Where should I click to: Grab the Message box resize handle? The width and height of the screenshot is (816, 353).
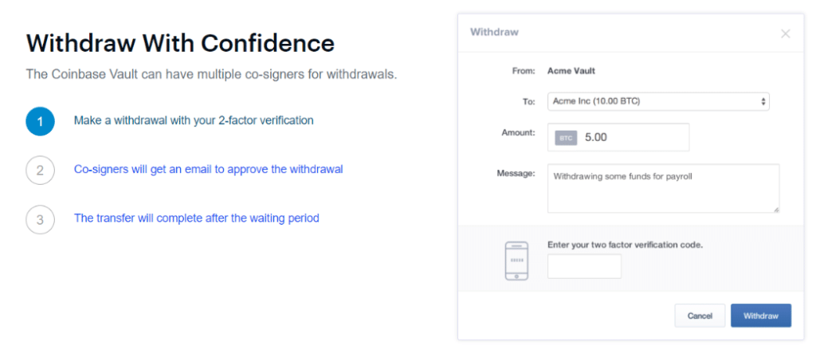775,209
